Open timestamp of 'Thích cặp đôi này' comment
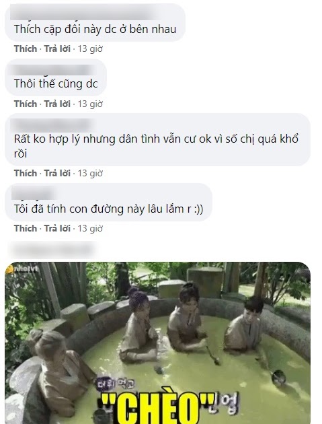This screenshot has height=424, width=322. pos(90,49)
